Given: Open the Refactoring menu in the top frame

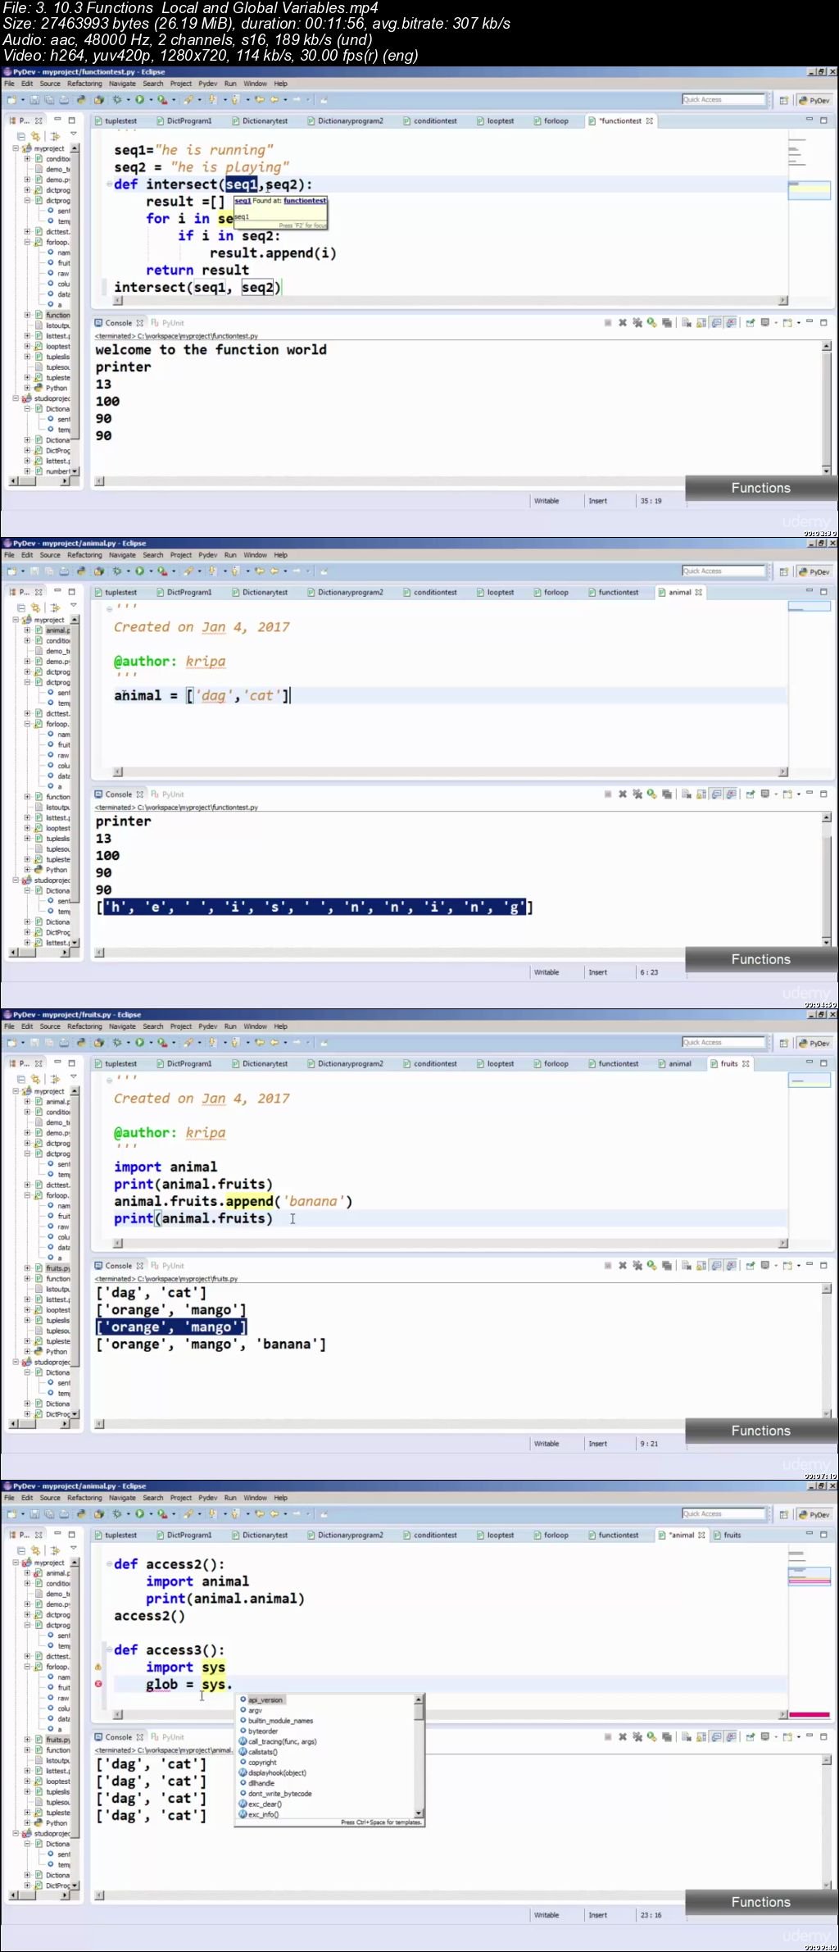Looking at the screenshot, I should [84, 84].
